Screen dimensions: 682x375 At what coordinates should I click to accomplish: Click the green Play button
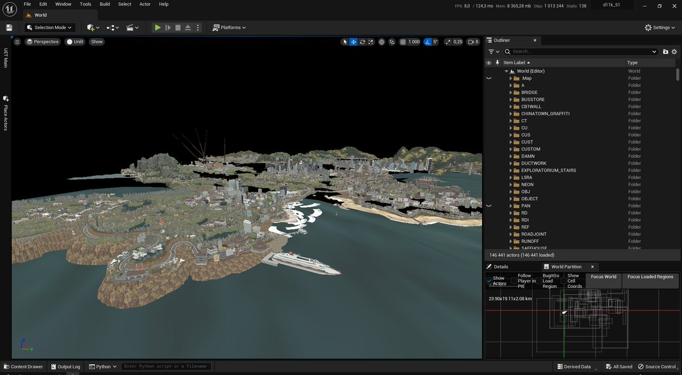click(x=157, y=27)
